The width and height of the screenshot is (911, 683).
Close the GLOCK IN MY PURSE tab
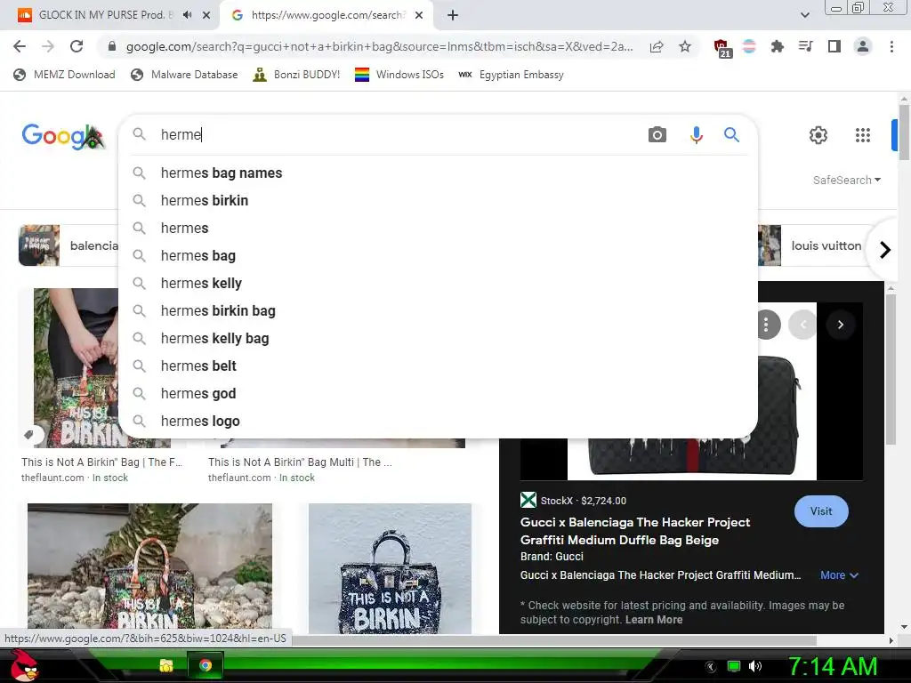click(206, 15)
